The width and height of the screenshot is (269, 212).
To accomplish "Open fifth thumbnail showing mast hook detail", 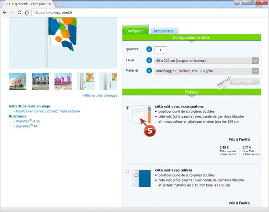I will 108,81.
